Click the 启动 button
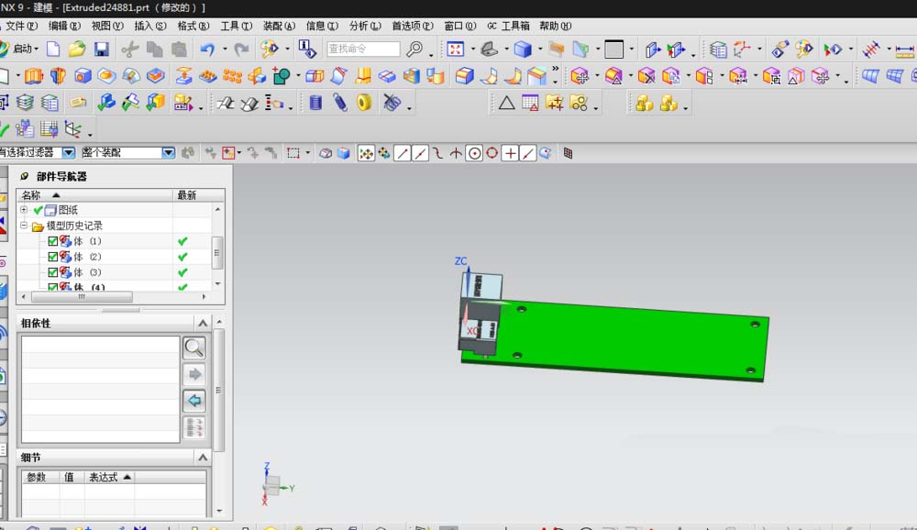The image size is (917, 530). pyautogui.click(x=20, y=50)
